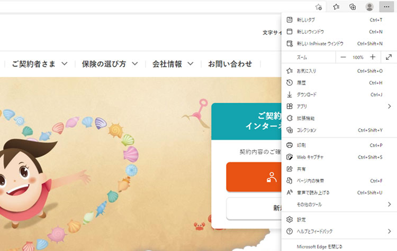Image resolution: width=397 pixels, height=251 pixels.
Task: Expand the その他のツール submenu
Action: 339,204
